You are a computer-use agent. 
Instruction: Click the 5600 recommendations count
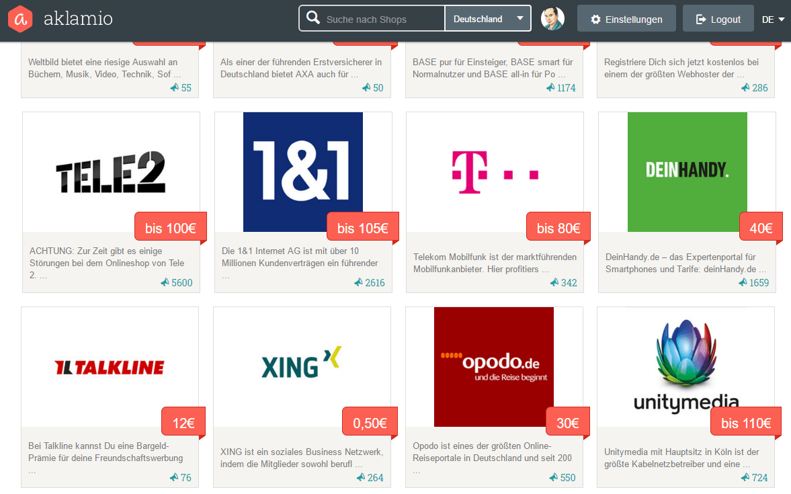click(x=182, y=282)
